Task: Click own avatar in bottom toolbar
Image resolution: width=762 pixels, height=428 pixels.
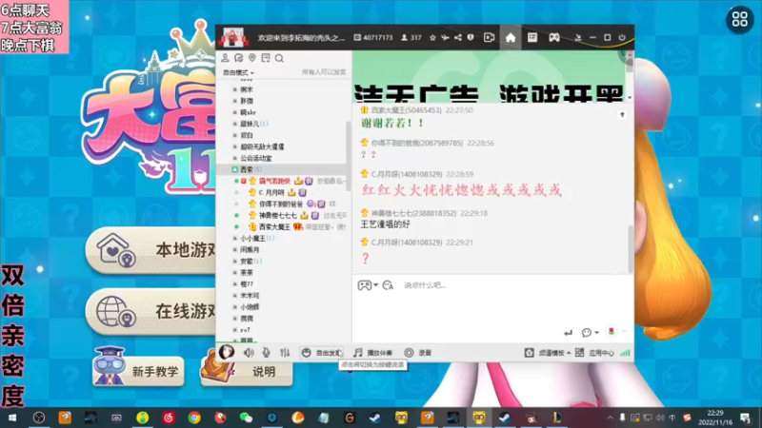Action: pos(227,352)
